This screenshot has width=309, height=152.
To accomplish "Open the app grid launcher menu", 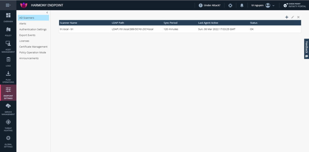I will 8,5.
